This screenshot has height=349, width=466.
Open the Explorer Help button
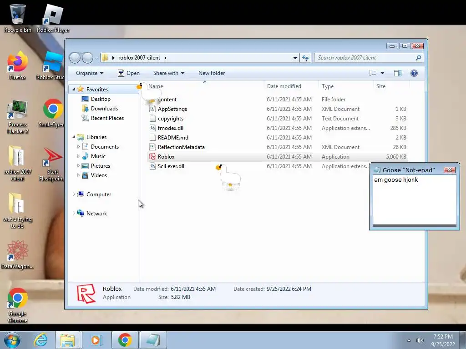[414, 73]
